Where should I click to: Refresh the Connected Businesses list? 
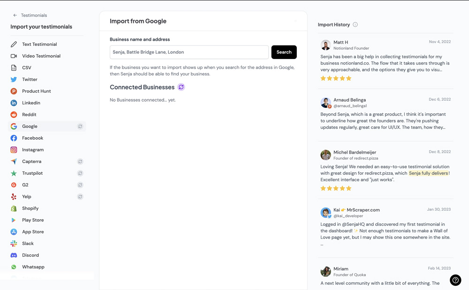[181, 87]
